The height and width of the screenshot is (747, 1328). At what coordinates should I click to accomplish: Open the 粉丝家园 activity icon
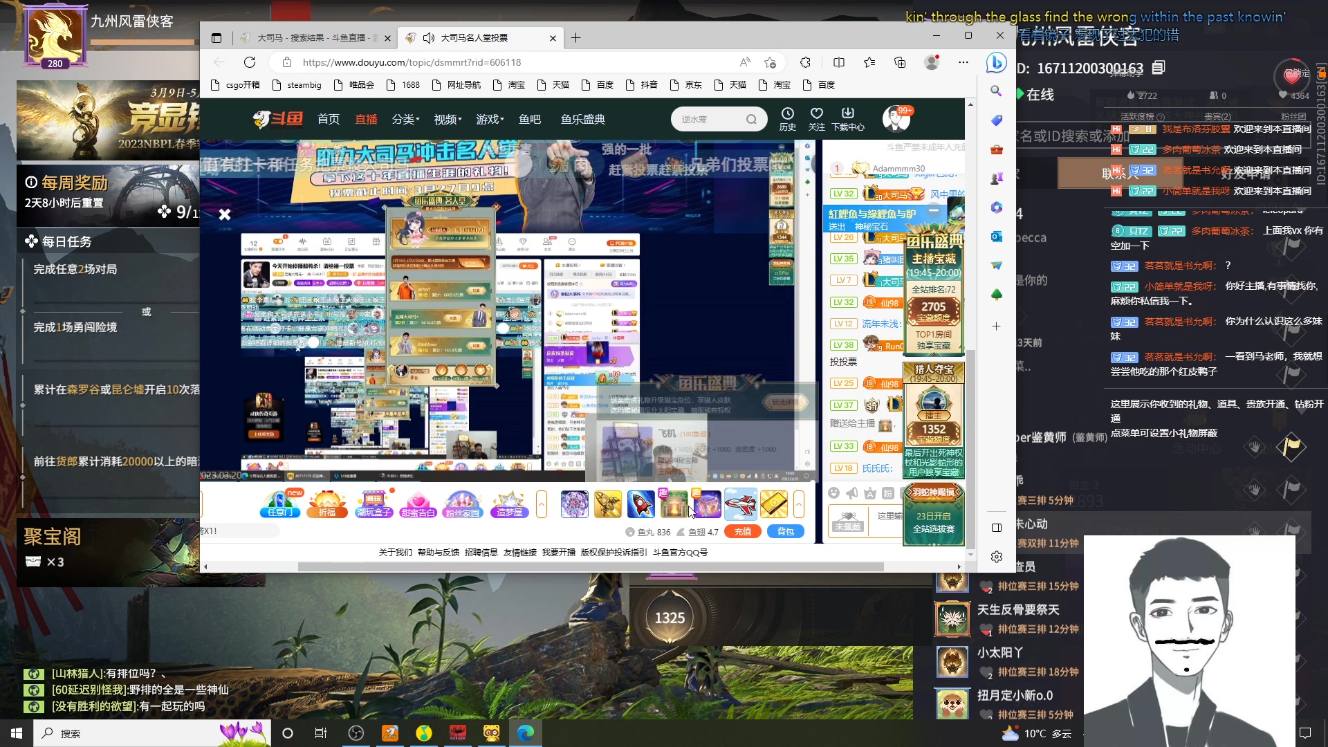point(463,504)
